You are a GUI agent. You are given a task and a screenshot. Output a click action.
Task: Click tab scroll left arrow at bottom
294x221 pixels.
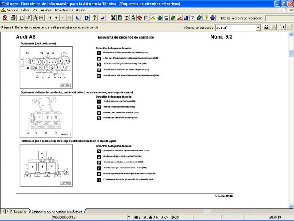tap(3, 211)
